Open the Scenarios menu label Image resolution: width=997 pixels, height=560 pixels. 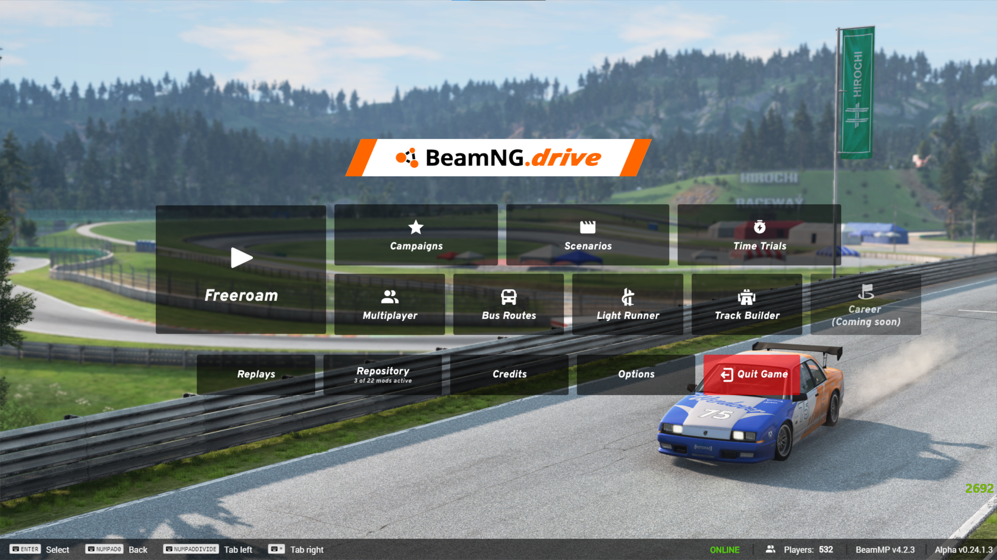click(x=588, y=246)
